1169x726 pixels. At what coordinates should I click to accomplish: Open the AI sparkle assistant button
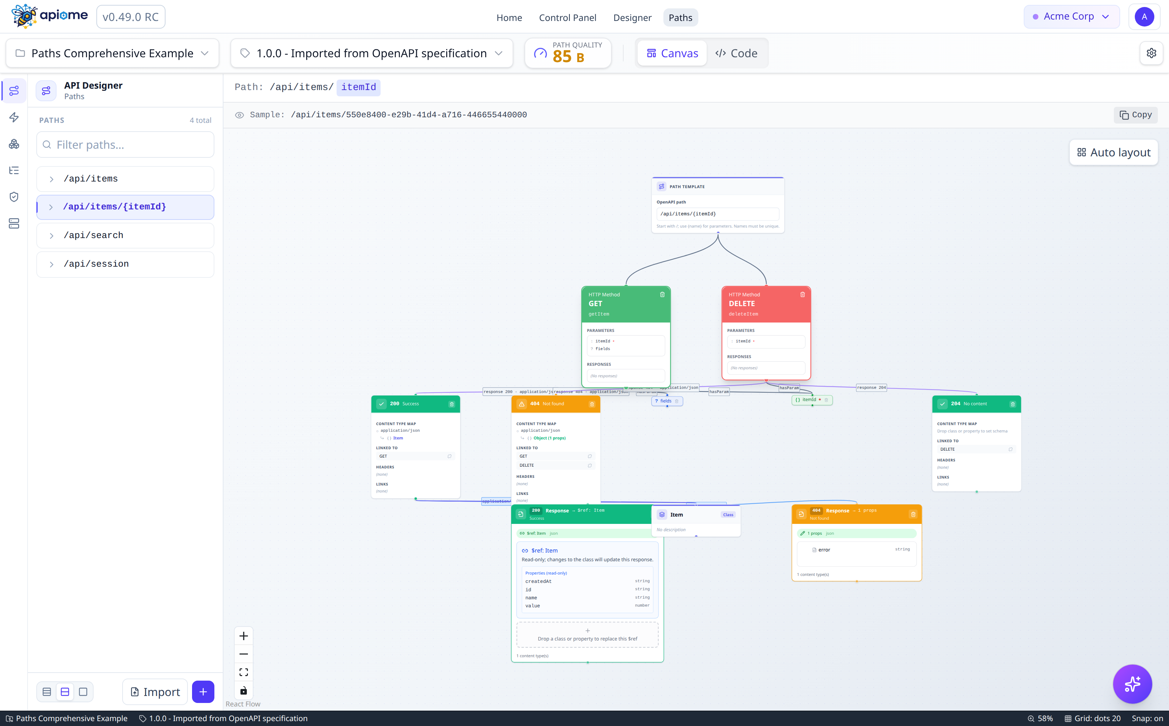point(1132,684)
